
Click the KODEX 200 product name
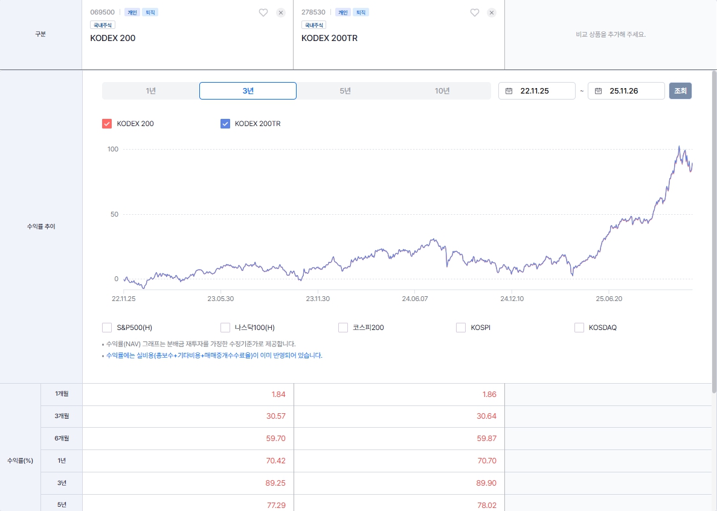pyautogui.click(x=113, y=39)
